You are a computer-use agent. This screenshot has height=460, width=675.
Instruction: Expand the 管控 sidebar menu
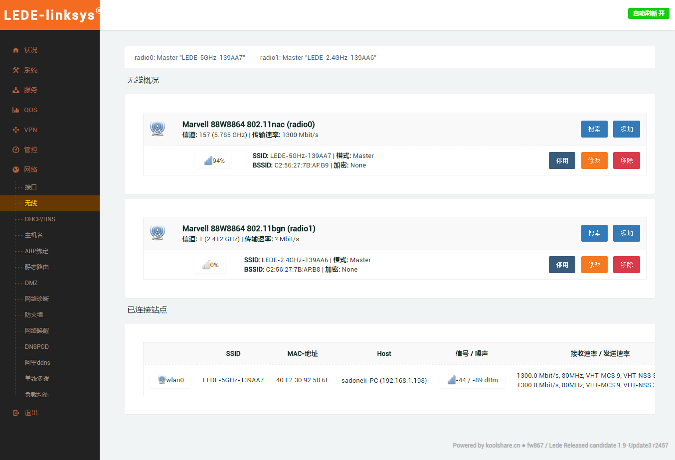point(30,150)
